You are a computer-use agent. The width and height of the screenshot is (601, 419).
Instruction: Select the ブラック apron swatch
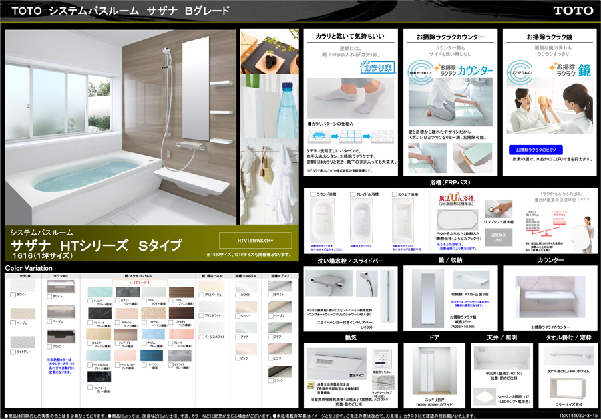click(280, 372)
